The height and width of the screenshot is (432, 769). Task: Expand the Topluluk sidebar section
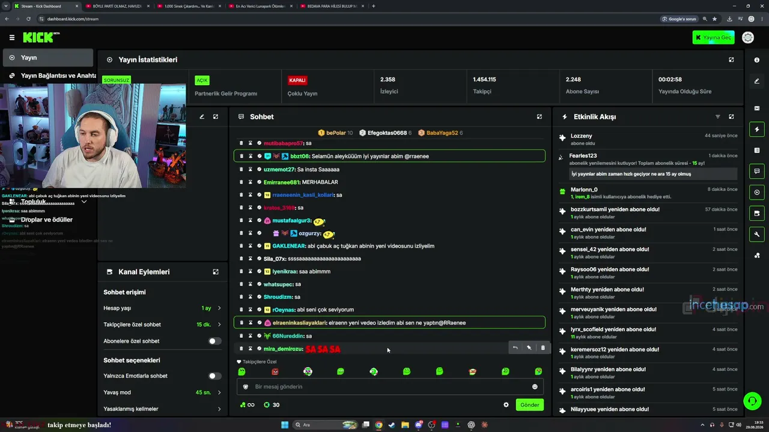point(84,202)
